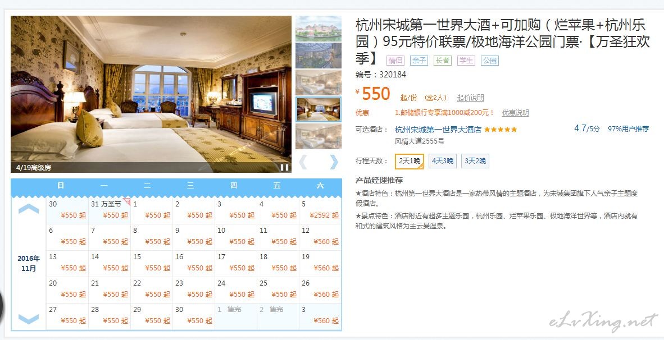Go to previous month using up chevron
The width and height of the screenshot is (664, 340).
29,209
